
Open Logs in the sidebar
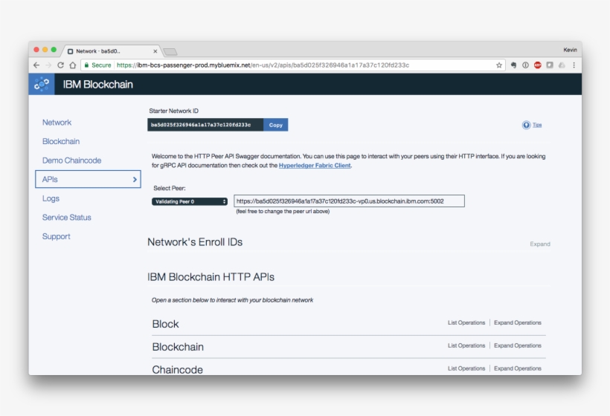[x=51, y=198]
